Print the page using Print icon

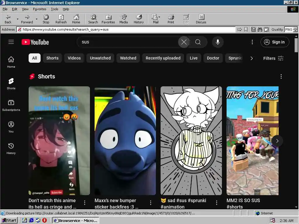(171, 19)
